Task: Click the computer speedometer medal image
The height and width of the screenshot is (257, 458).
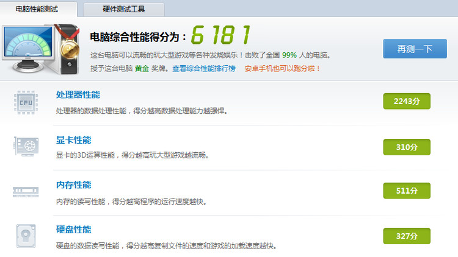Action: pyautogui.click(x=41, y=49)
